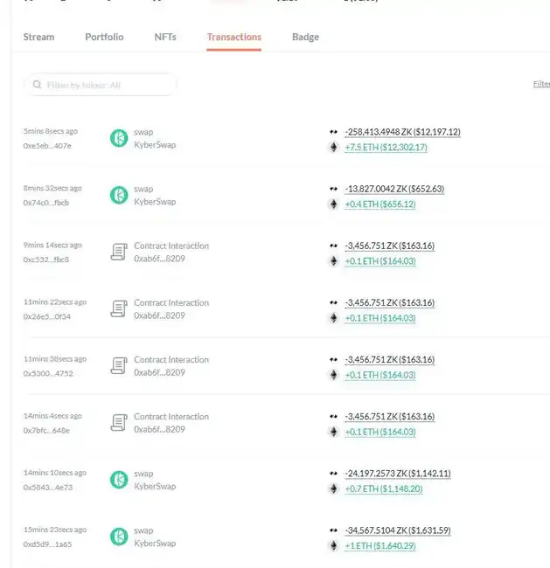Open transaction hash 0xd5d9...1a65
This screenshot has width=550, height=568.
tap(47, 544)
